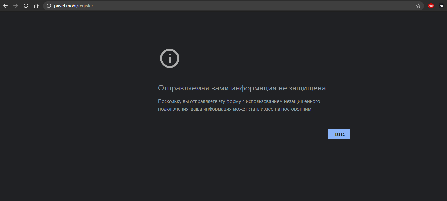Click the browser forward arrow
The width and height of the screenshot is (447, 201).
click(16, 6)
